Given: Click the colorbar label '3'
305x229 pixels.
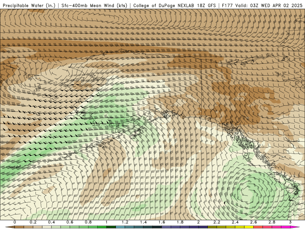Looking at the screenshot, I should (x=290, y=223).
